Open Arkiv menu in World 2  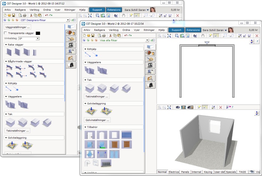point(87,30)
